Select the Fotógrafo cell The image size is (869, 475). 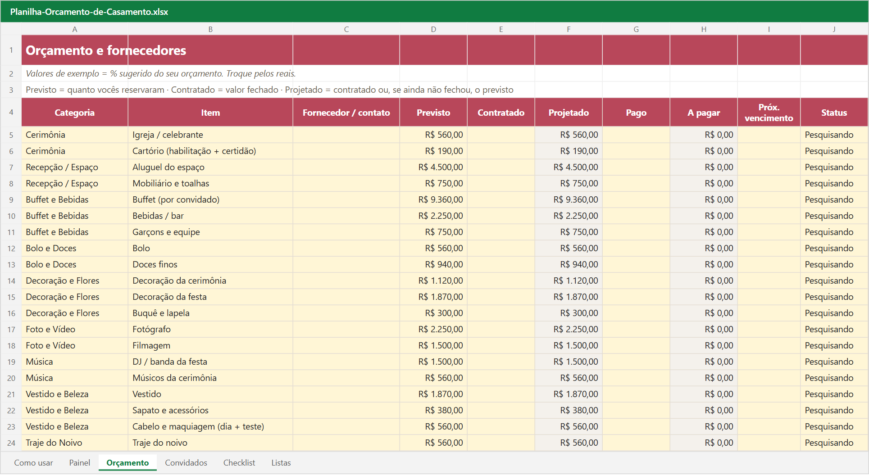click(x=210, y=330)
